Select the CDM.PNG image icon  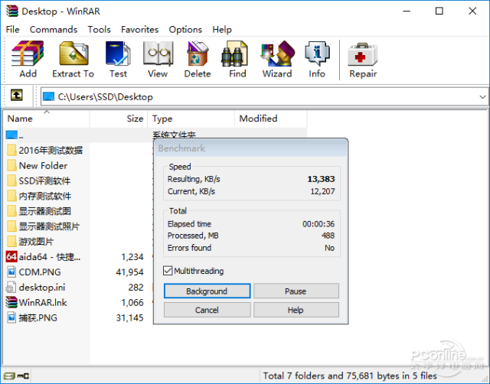pos(11,272)
